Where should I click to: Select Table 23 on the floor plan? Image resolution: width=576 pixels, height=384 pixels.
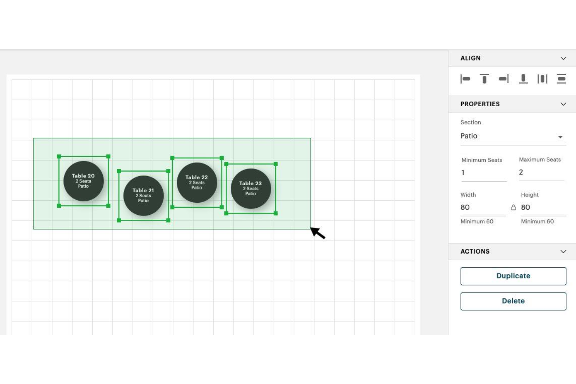point(251,188)
